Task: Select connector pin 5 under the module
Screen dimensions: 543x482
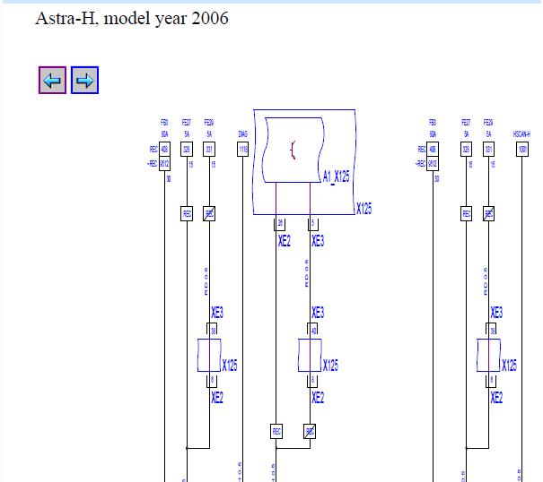Action: [313, 224]
